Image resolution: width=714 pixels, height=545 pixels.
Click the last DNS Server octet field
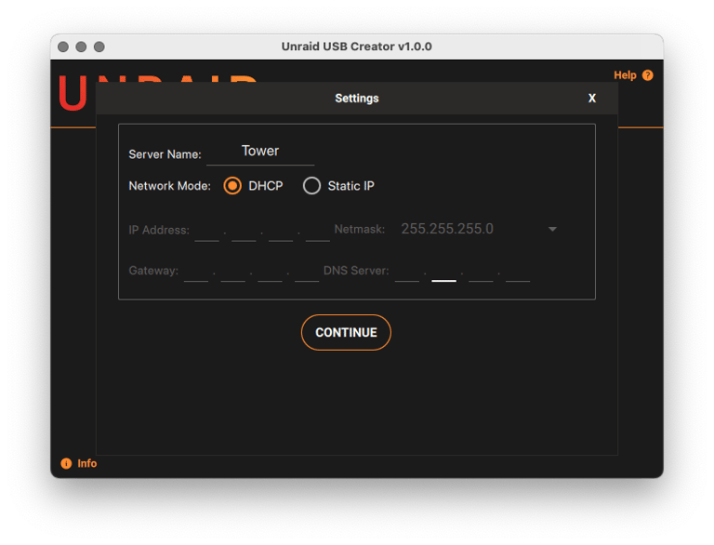[x=518, y=272]
